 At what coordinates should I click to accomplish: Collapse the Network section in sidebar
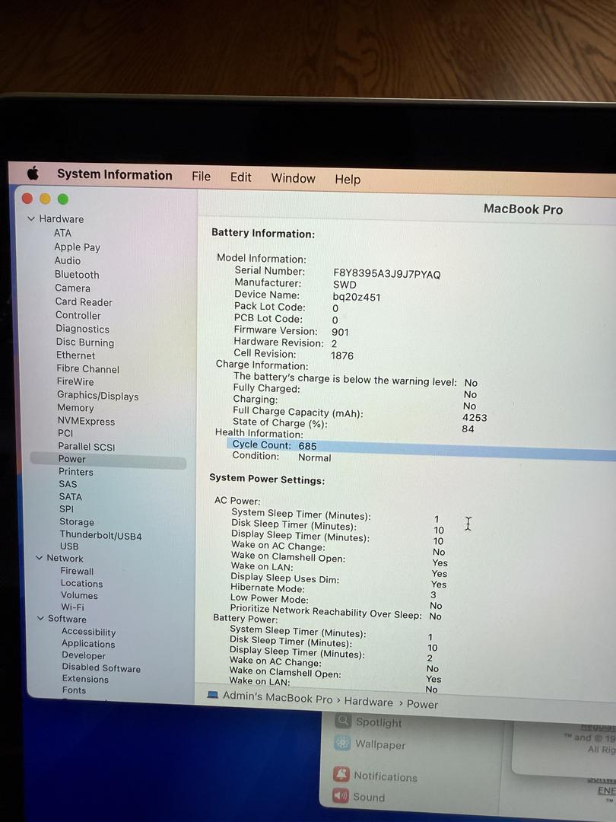coord(40,558)
